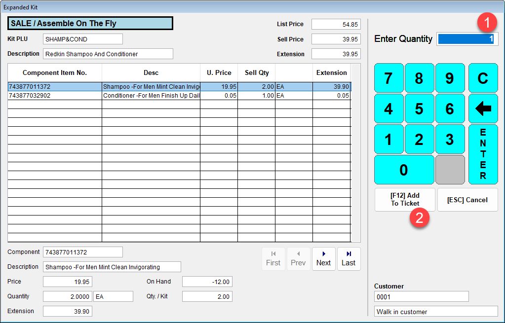This screenshot has width=505, height=323.
Task: Click the Qty. / Kit field
Action: tap(207, 296)
